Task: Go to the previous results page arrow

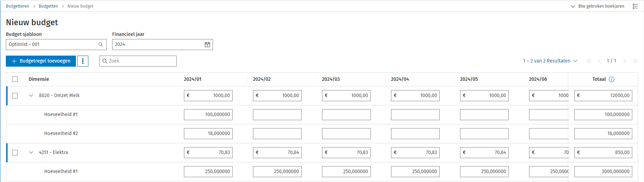Action: tap(599, 61)
